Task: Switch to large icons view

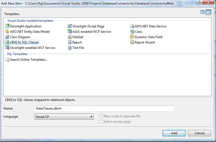Action: 202,12
